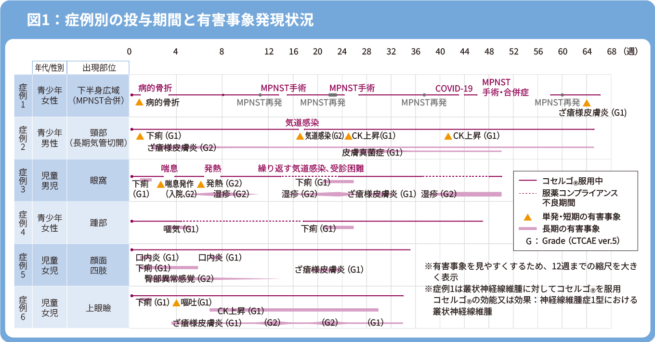Select the 嘔気 (G1) label in 症例4

[x=181, y=229]
